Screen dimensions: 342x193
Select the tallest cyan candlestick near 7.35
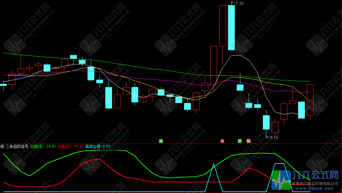pyautogui.click(x=231, y=28)
